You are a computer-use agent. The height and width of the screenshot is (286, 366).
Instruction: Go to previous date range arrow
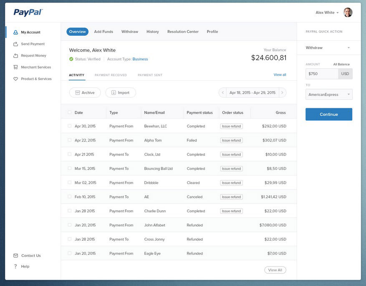(x=223, y=93)
